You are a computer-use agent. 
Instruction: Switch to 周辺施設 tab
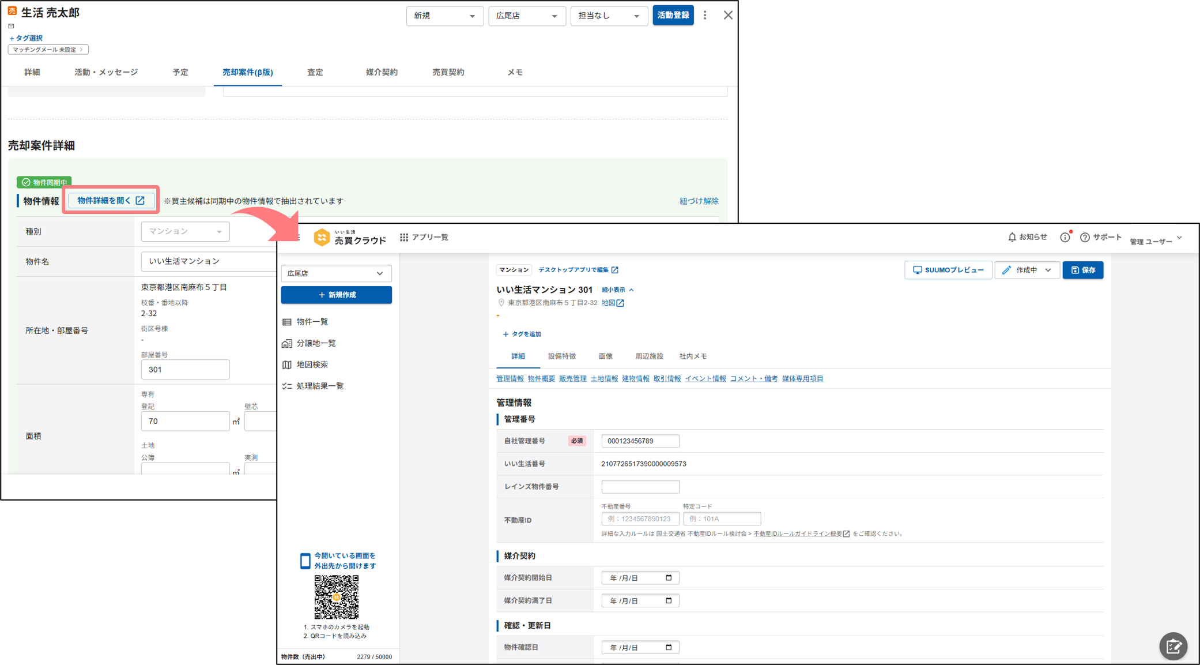point(649,356)
